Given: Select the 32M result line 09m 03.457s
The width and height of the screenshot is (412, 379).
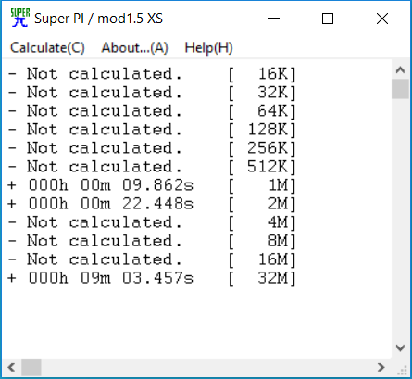Looking at the screenshot, I should coord(152,278).
